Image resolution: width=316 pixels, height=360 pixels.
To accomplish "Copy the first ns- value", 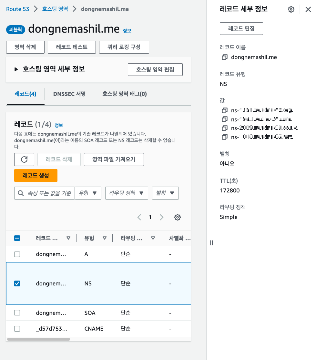I will [224, 110].
